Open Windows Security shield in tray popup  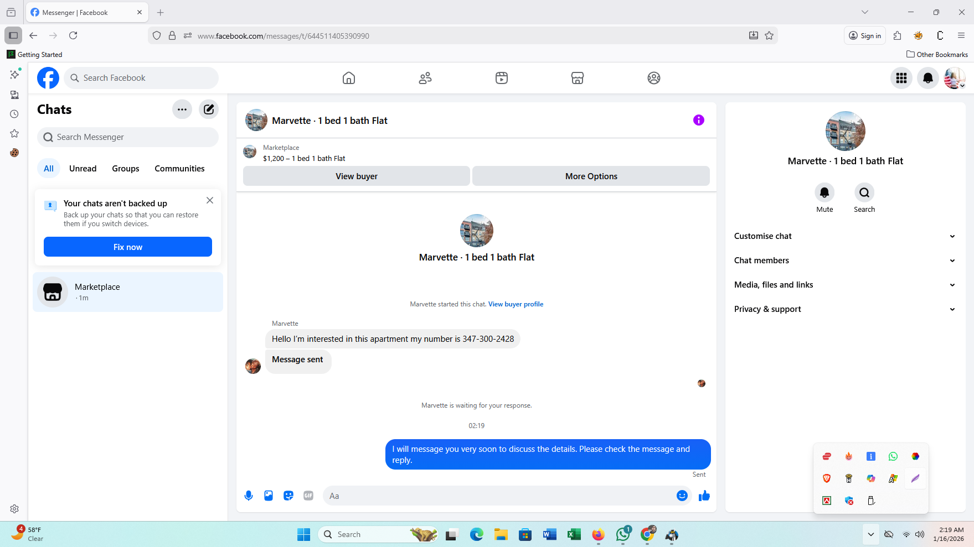coord(849,501)
